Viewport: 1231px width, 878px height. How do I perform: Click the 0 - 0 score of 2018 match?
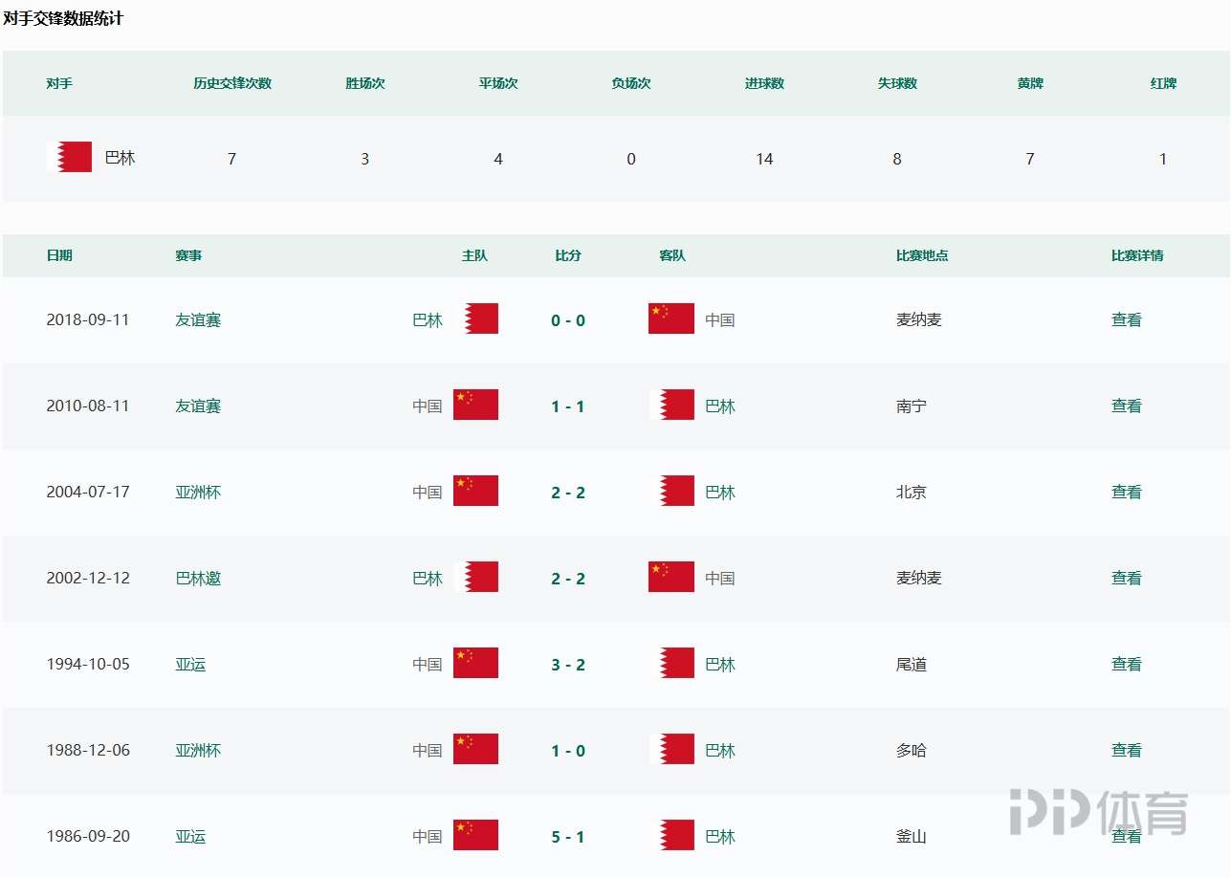568,320
